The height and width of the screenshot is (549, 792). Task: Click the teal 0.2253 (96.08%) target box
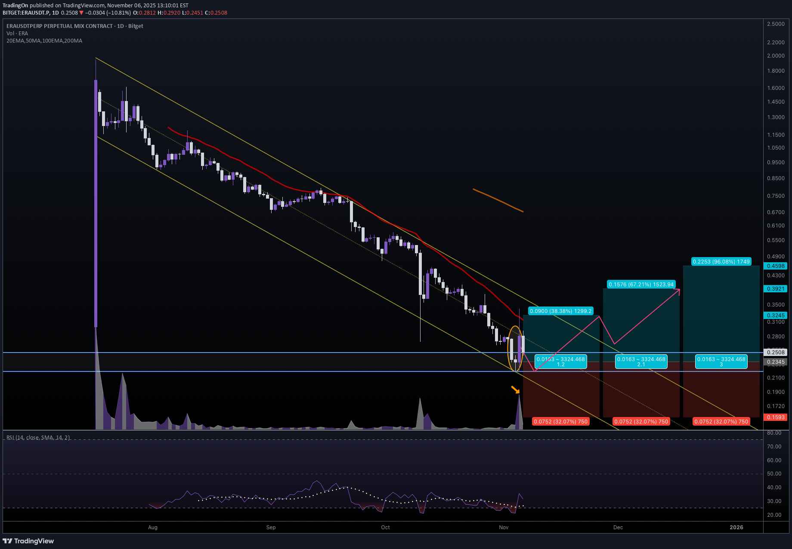click(x=721, y=261)
